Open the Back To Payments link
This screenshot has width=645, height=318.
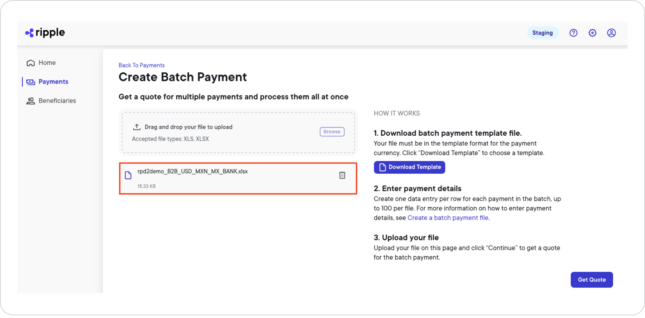pyautogui.click(x=141, y=65)
